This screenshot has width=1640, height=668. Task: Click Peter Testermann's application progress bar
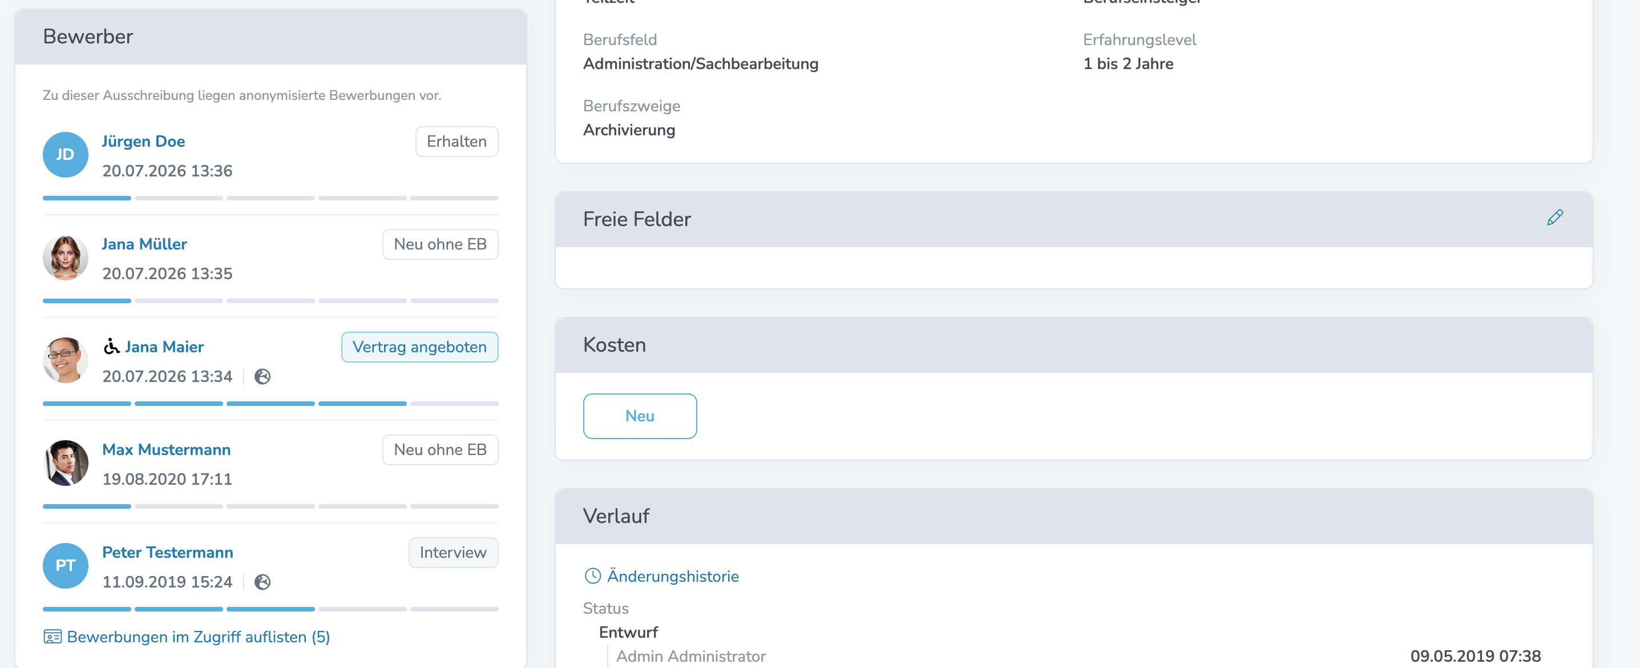click(x=270, y=609)
